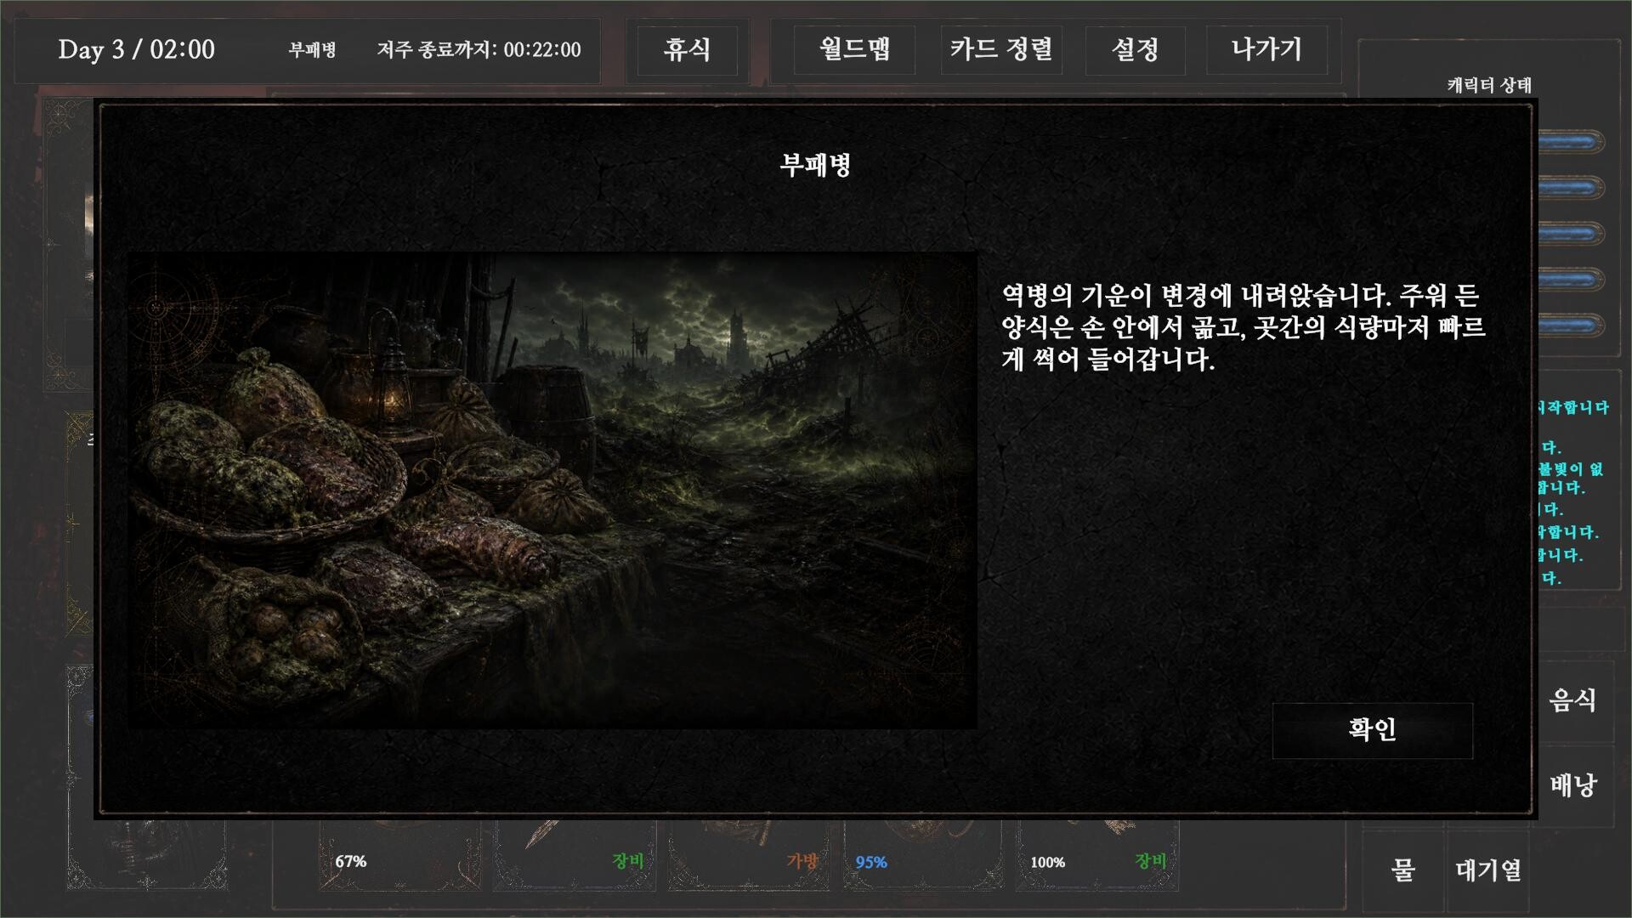Switch to the 음식 food tab

(1572, 700)
